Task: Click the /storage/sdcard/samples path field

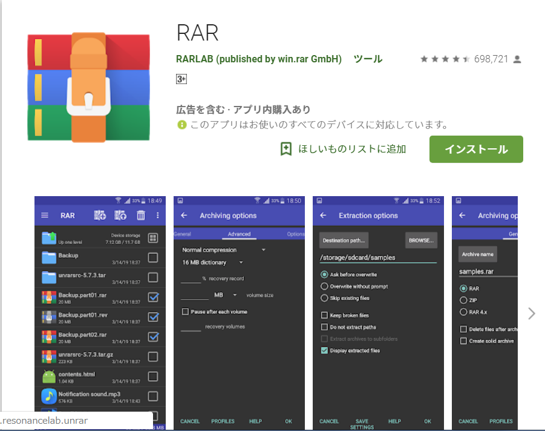Action: 378,258
